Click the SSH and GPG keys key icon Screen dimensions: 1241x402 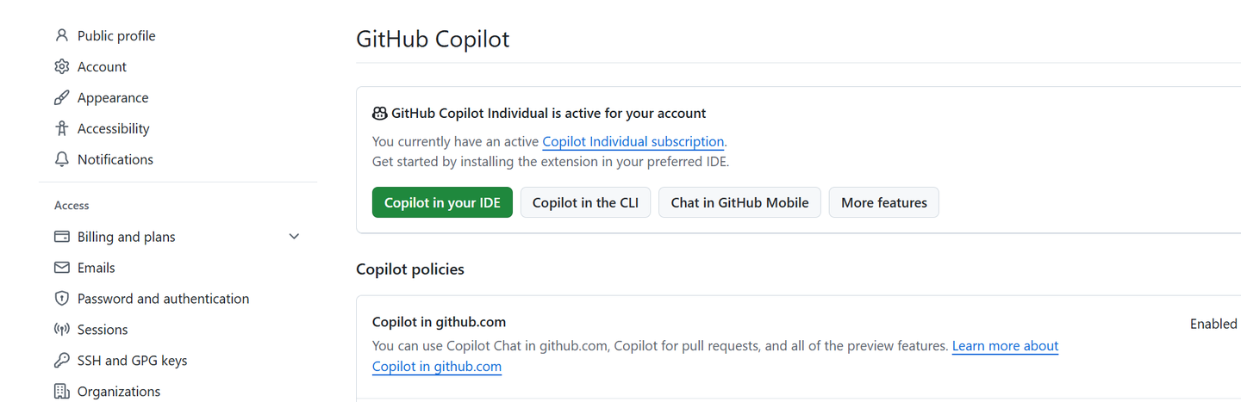click(61, 361)
